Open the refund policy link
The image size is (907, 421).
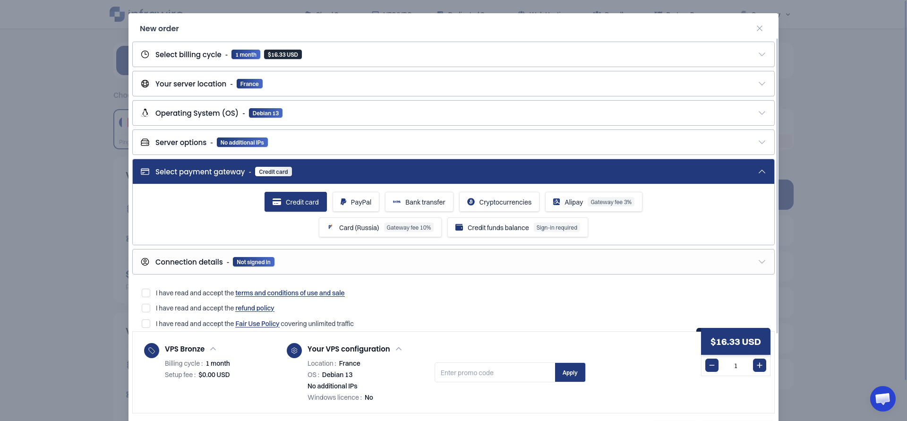[x=255, y=308]
